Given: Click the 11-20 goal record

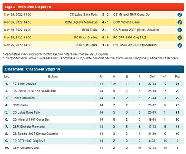Looking at the screenshot, I should coord(152,134).
